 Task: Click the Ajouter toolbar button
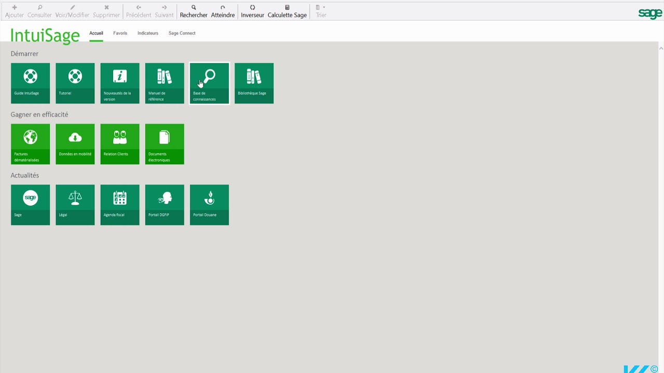coord(15,11)
